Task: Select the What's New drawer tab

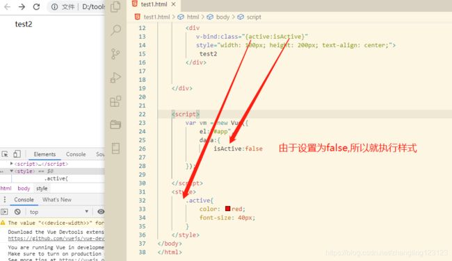Action: pos(57,199)
